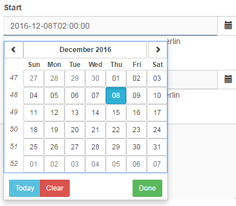Screen dimensions: 236x206
Task: Select December 31 in the calendar
Action: tap(157, 147)
